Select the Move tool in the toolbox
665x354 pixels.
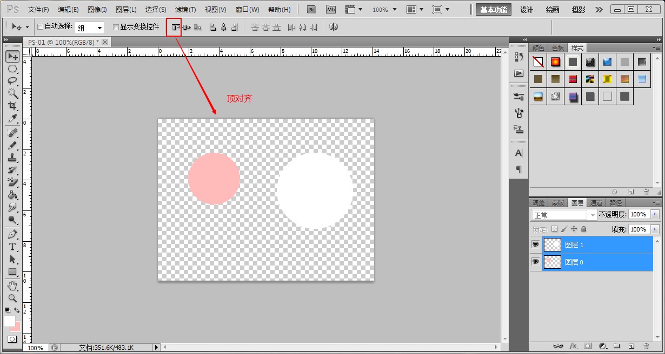12,56
